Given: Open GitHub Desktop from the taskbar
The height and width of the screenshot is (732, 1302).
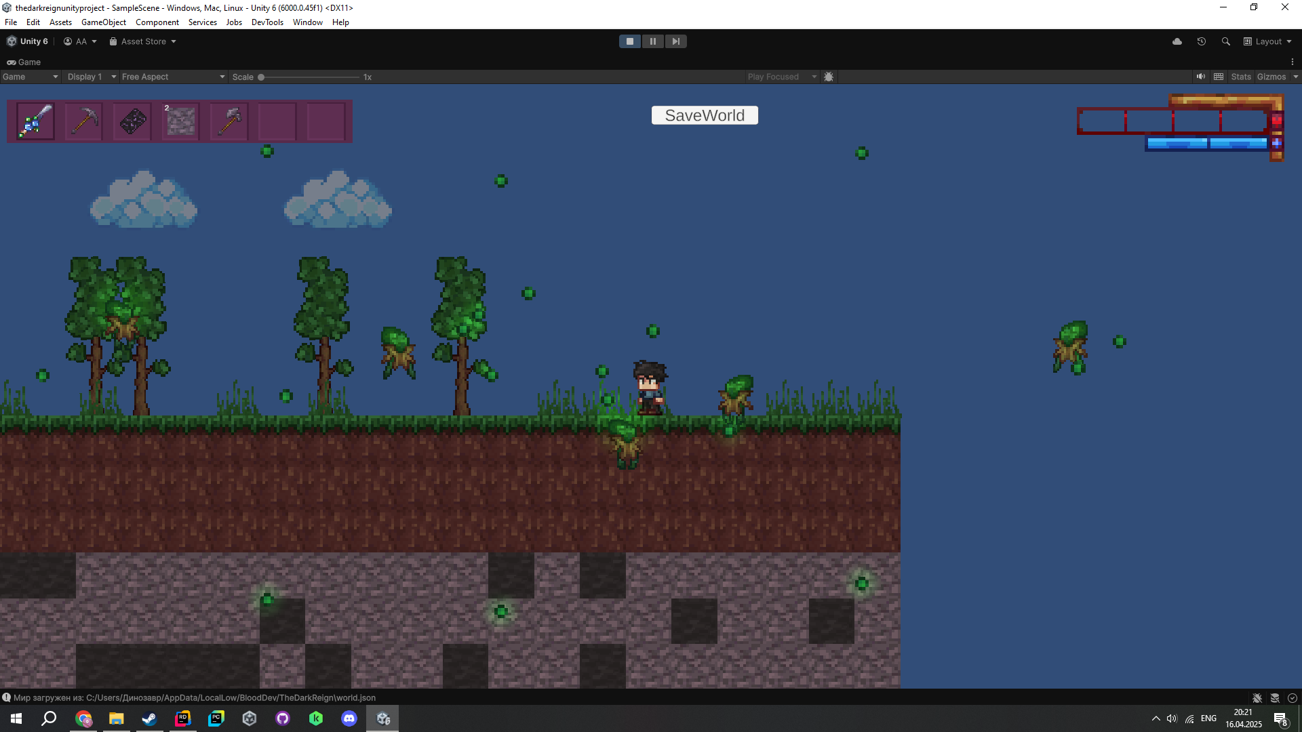Looking at the screenshot, I should coord(283,718).
